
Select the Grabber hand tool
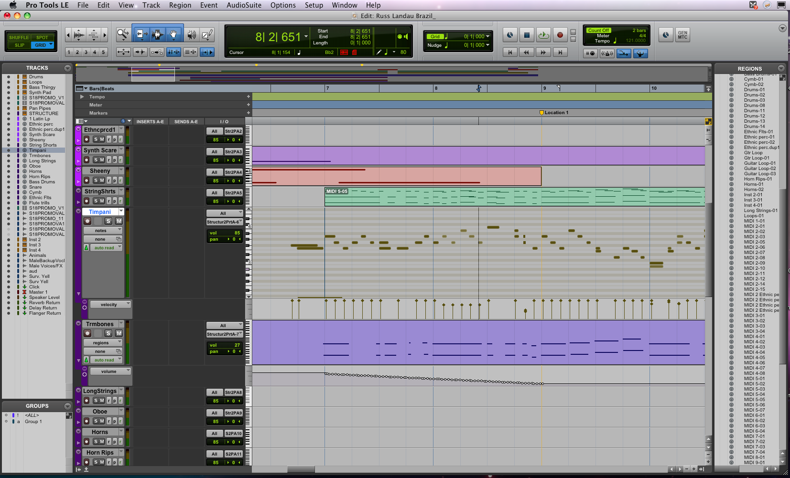[174, 34]
